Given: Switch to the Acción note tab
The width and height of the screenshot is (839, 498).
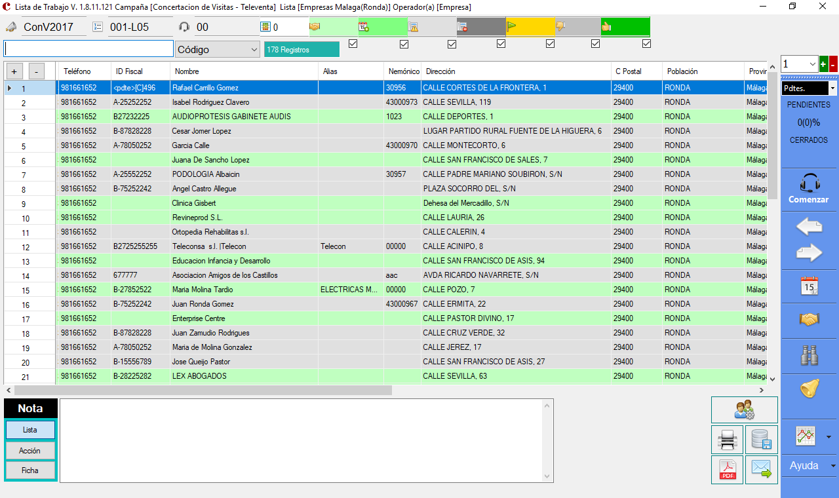Looking at the screenshot, I should click(x=30, y=451).
